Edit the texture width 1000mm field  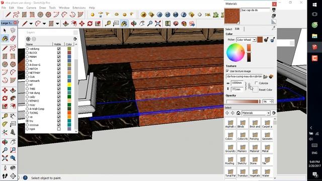[237, 82]
